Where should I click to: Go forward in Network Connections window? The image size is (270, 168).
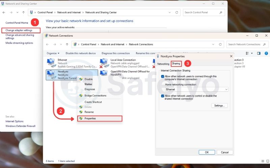coord(55,44)
